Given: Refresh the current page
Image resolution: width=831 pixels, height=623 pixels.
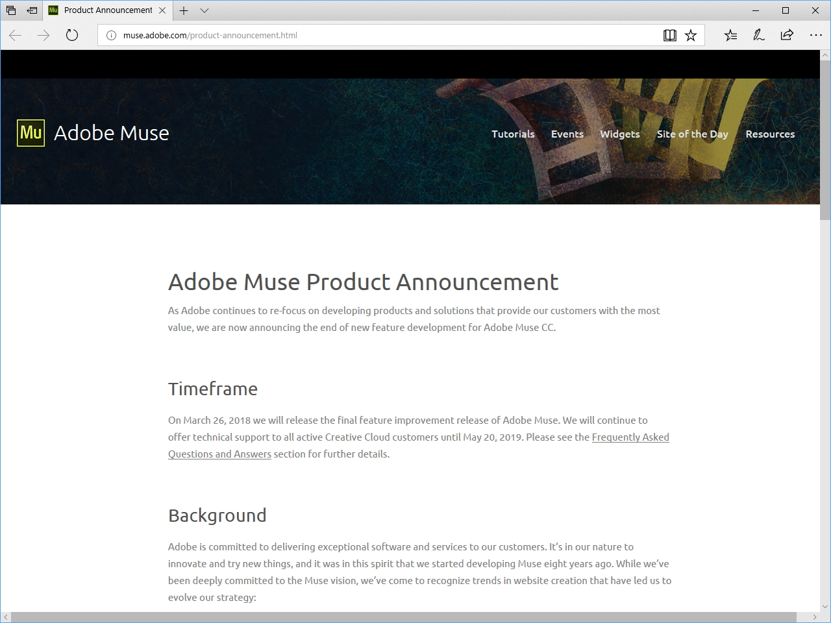Looking at the screenshot, I should click(71, 35).
